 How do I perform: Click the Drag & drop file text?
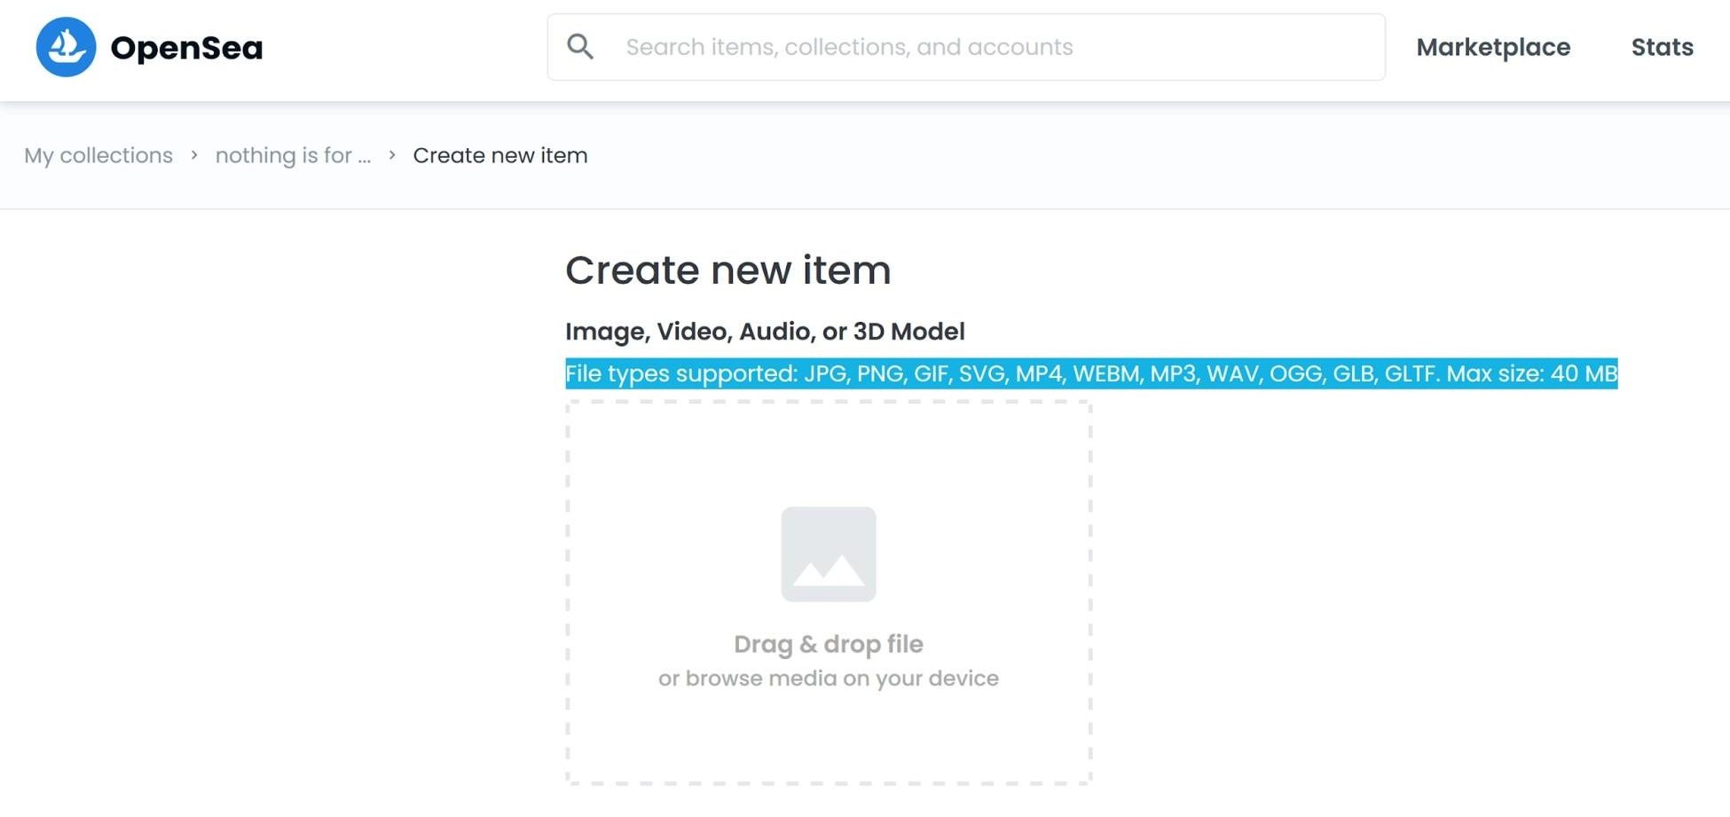click(829, 644)
